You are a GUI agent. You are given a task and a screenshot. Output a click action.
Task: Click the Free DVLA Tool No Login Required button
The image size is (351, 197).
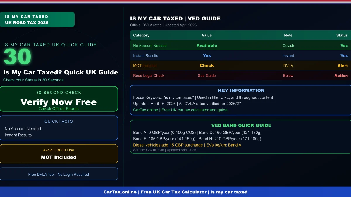59,174
